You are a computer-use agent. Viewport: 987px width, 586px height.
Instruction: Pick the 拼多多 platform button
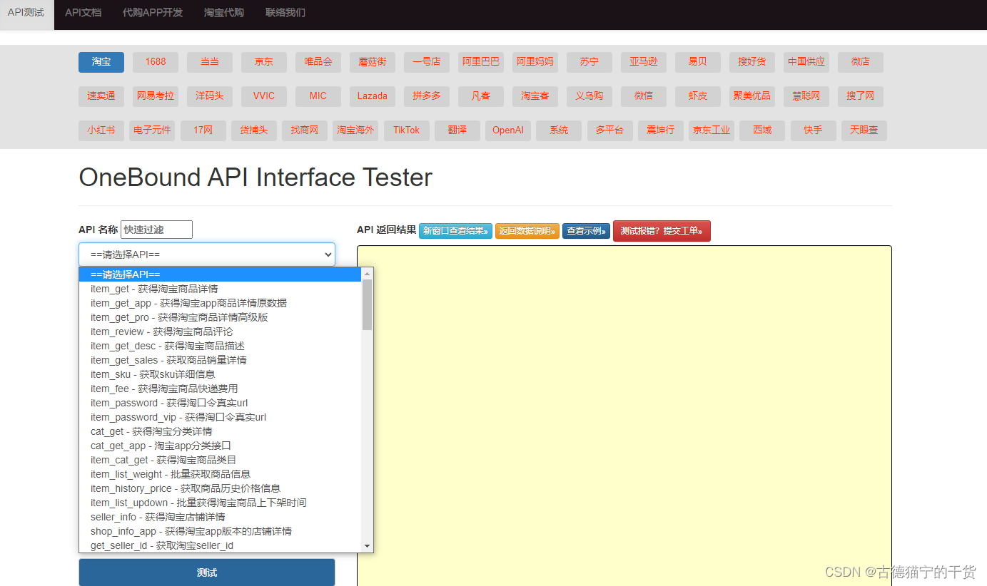(427, 96)
